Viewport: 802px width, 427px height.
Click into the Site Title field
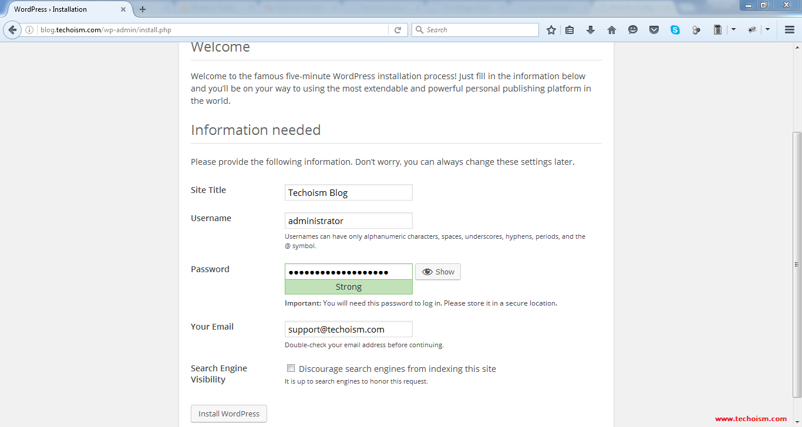point(349,192)
